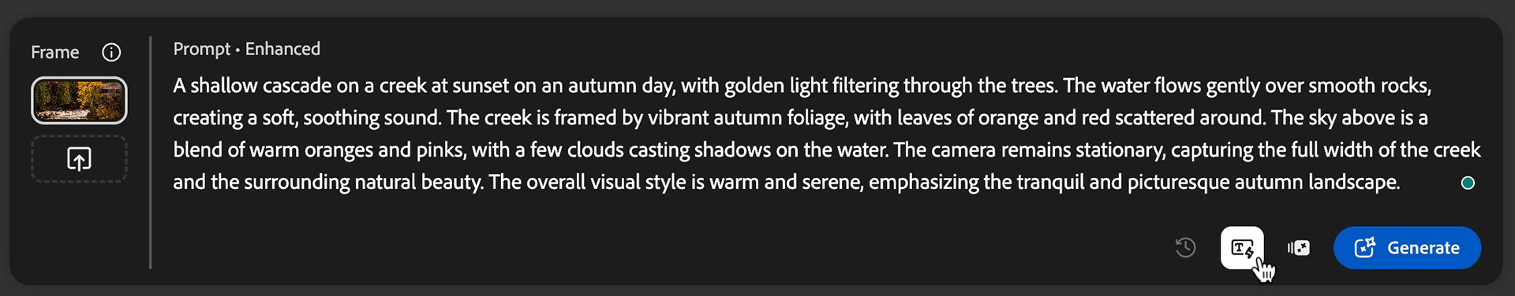Place cursor at "picturesque autumn landscape"

pos(1263,182)
